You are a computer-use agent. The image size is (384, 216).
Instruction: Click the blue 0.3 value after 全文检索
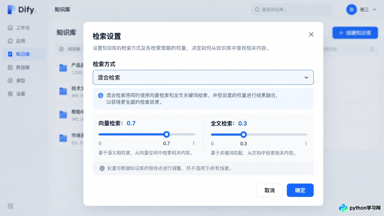pos(243,123)
